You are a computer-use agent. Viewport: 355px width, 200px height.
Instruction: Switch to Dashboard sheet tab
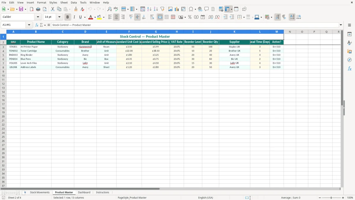click(84, 192)
